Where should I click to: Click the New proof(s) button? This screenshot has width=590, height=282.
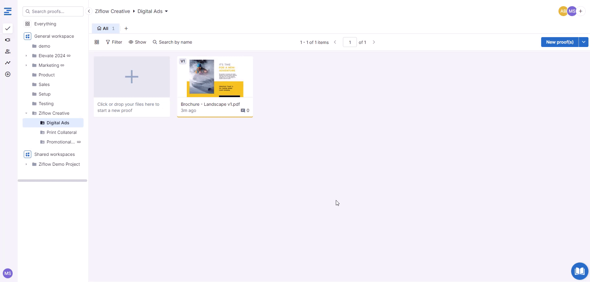[559, 42]
